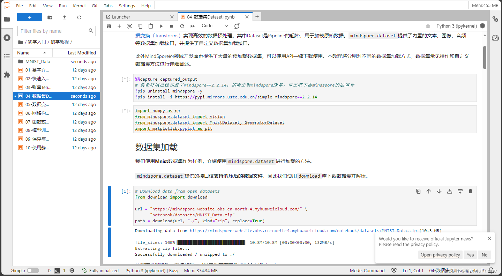Select the 10-使用静 notebook file
This screenshot has height=276, width=502.
pyautogui.click(x=57, y=148)
